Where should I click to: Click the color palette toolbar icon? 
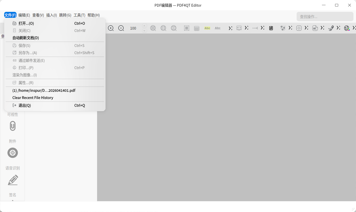click(347, 28)
